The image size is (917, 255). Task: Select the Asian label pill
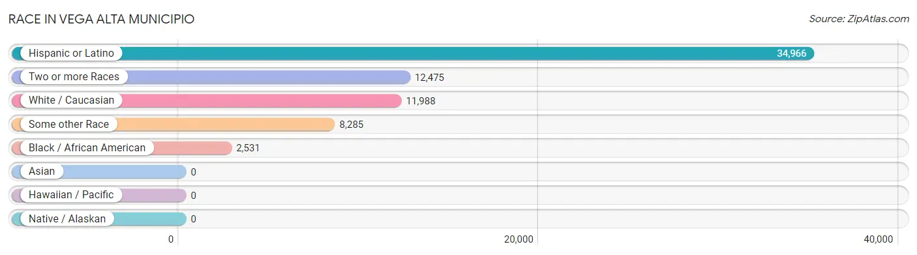[x=42, y=172]
